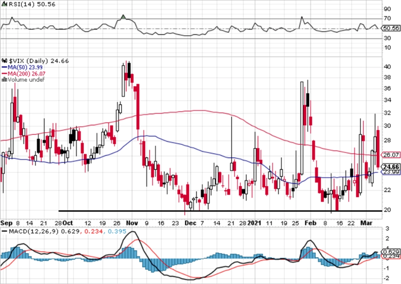Click the small triangle icon before RSI(14)
401x284 pixels.
(4, 4)
